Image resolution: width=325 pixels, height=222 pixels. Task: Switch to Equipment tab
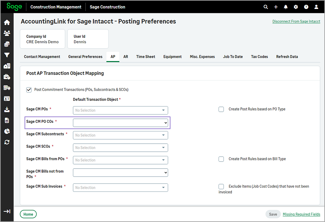pos(172,57)
